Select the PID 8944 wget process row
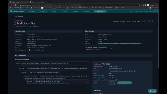Screen dimensions: 167x94 tap(56, 78)
